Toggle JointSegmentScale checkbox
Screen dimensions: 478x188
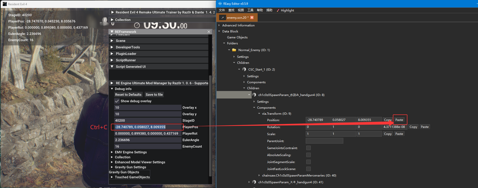(308, 162)
